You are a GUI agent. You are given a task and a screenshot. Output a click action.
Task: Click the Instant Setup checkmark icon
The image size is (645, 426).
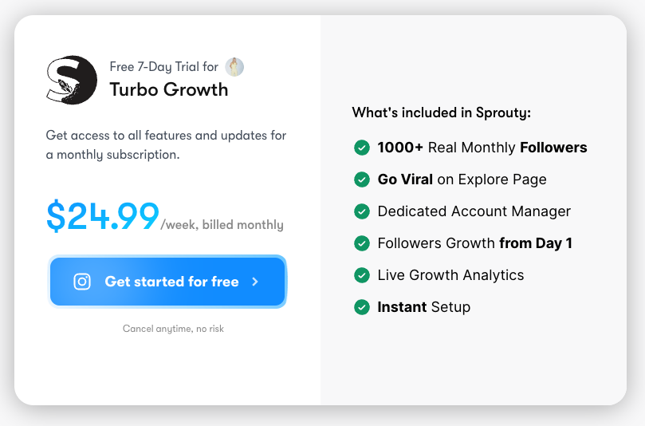(x=362, y=307)
